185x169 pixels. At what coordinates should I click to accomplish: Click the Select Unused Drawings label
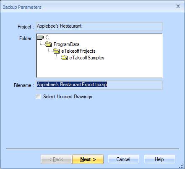[68, 97]
